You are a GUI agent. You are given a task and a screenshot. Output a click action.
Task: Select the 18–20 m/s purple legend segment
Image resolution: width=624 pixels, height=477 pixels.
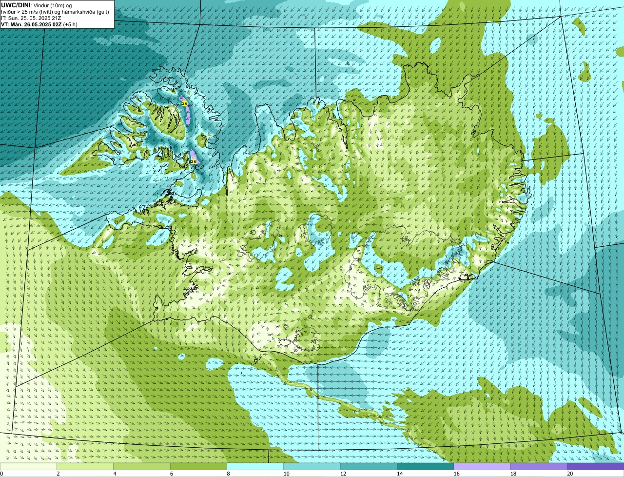pyautogui.click(x=539, y=466)
